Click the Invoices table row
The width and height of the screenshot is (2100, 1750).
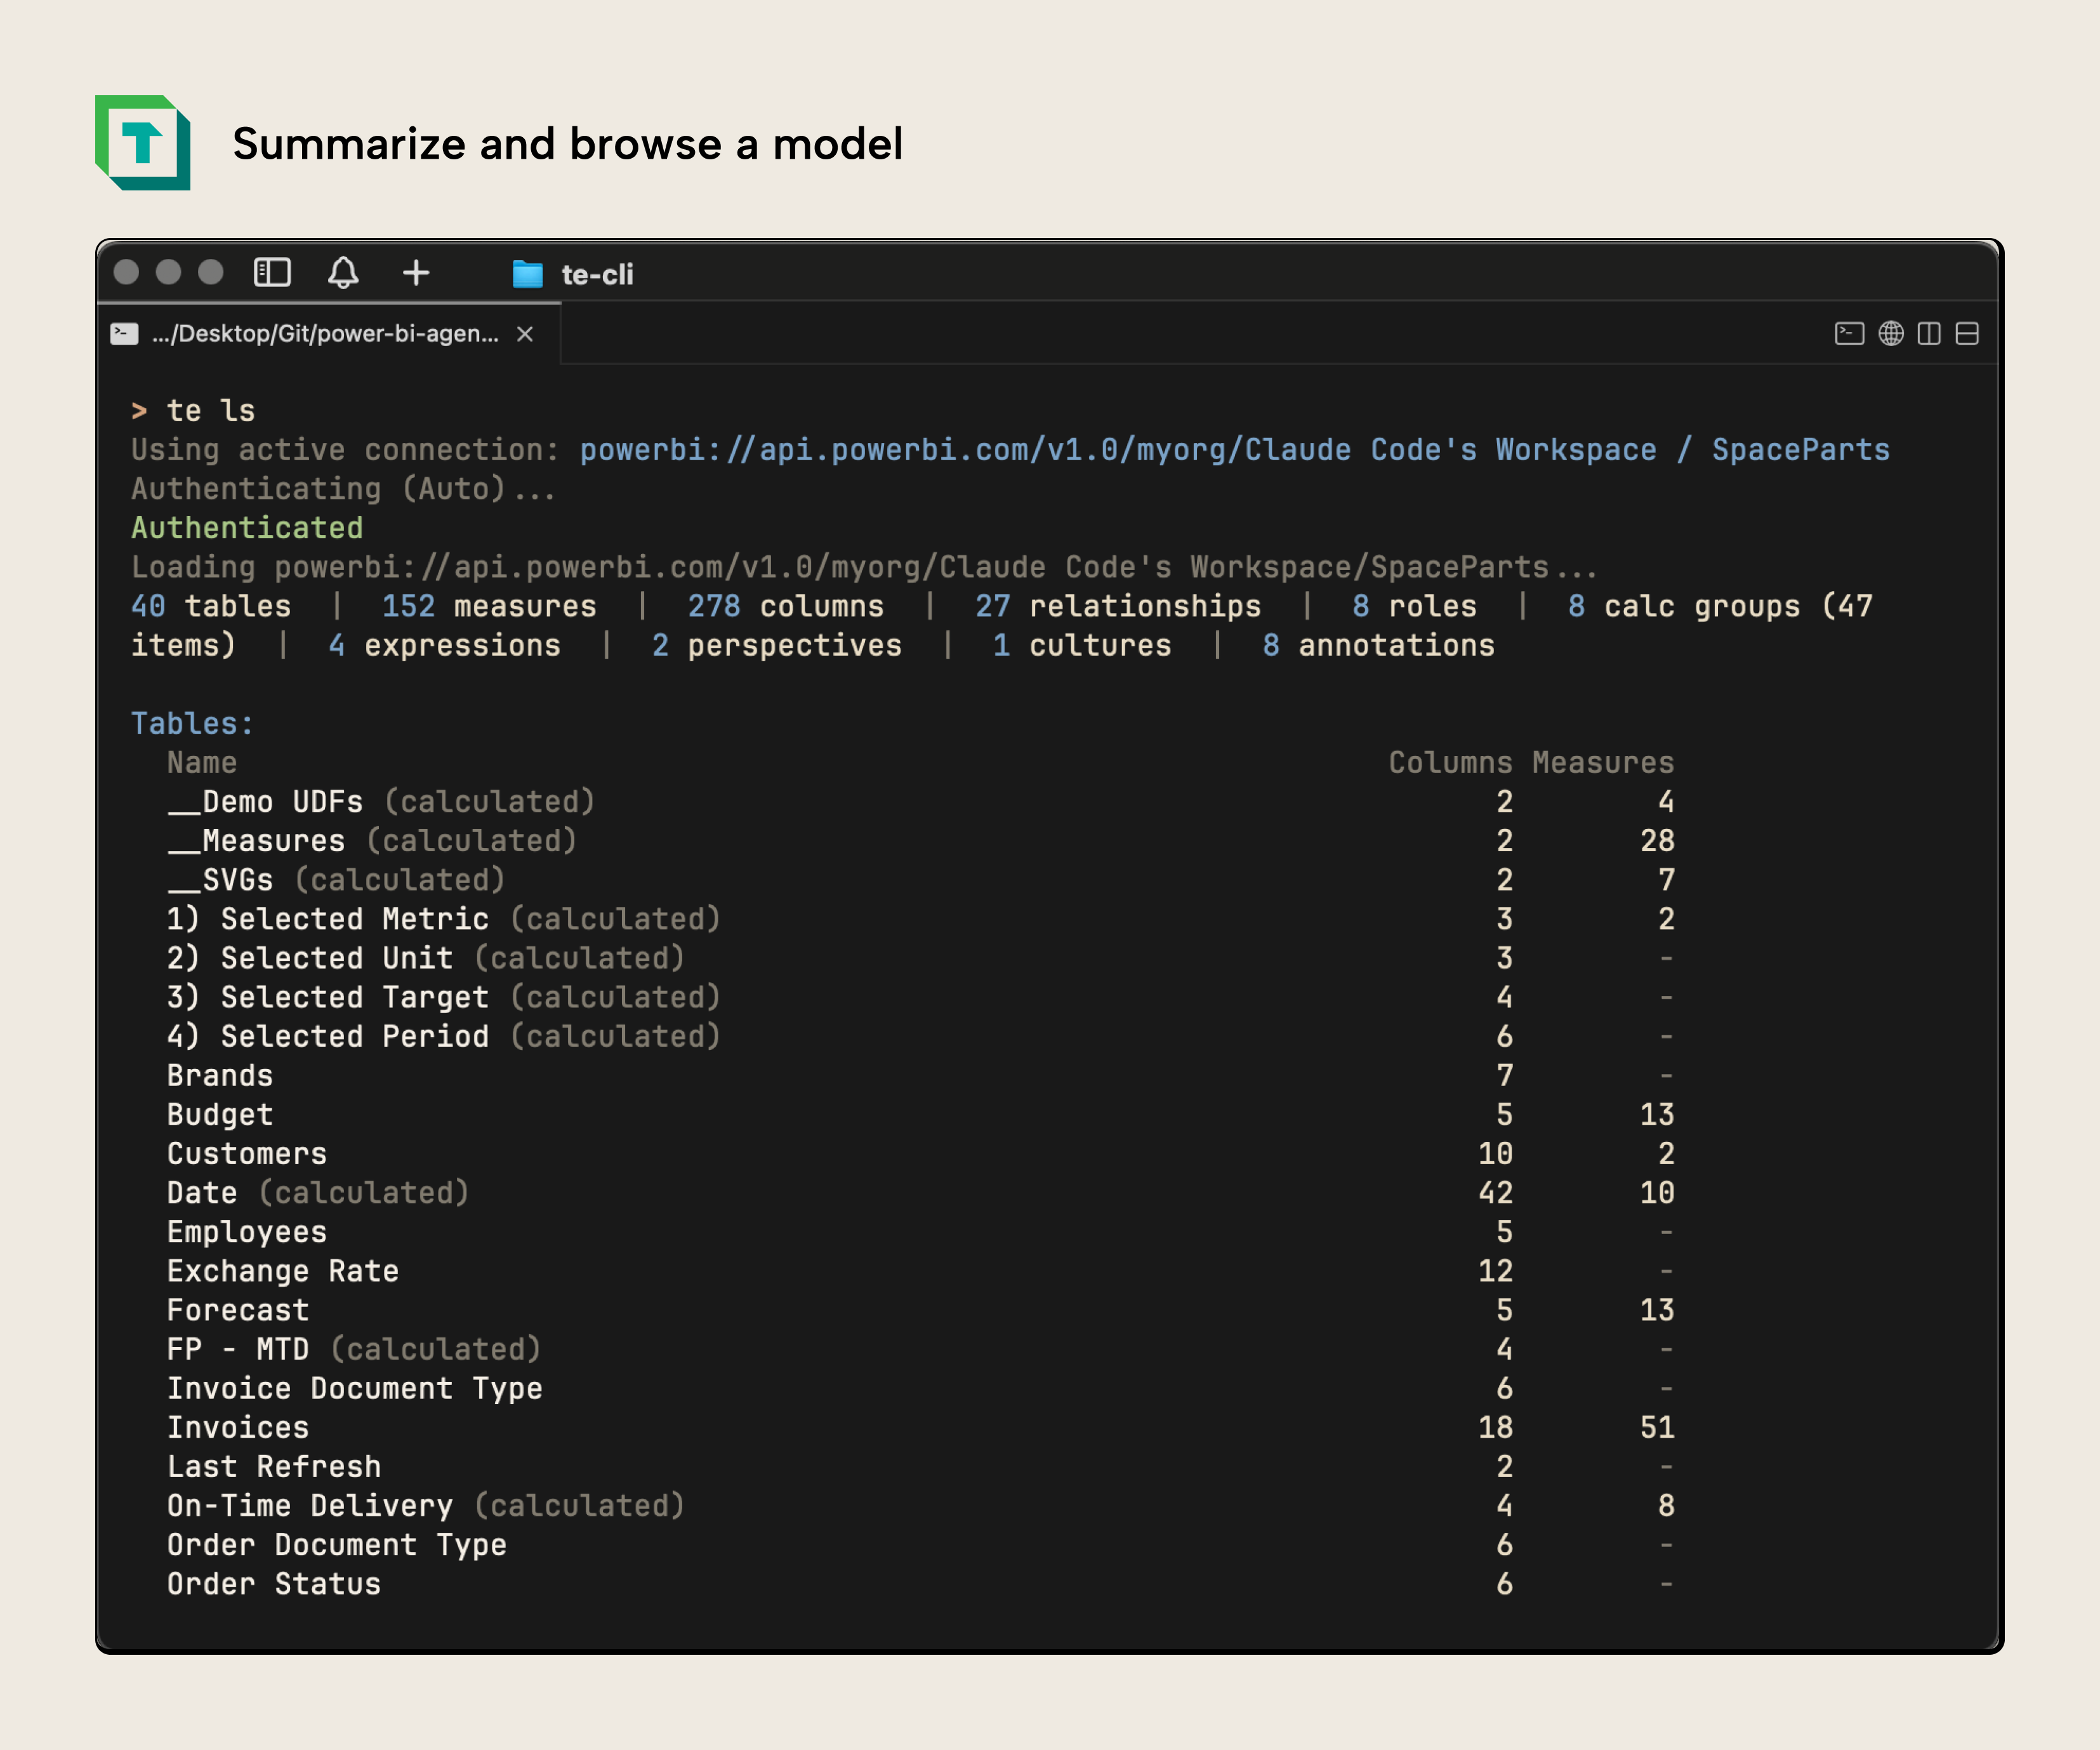point(237,1427)
